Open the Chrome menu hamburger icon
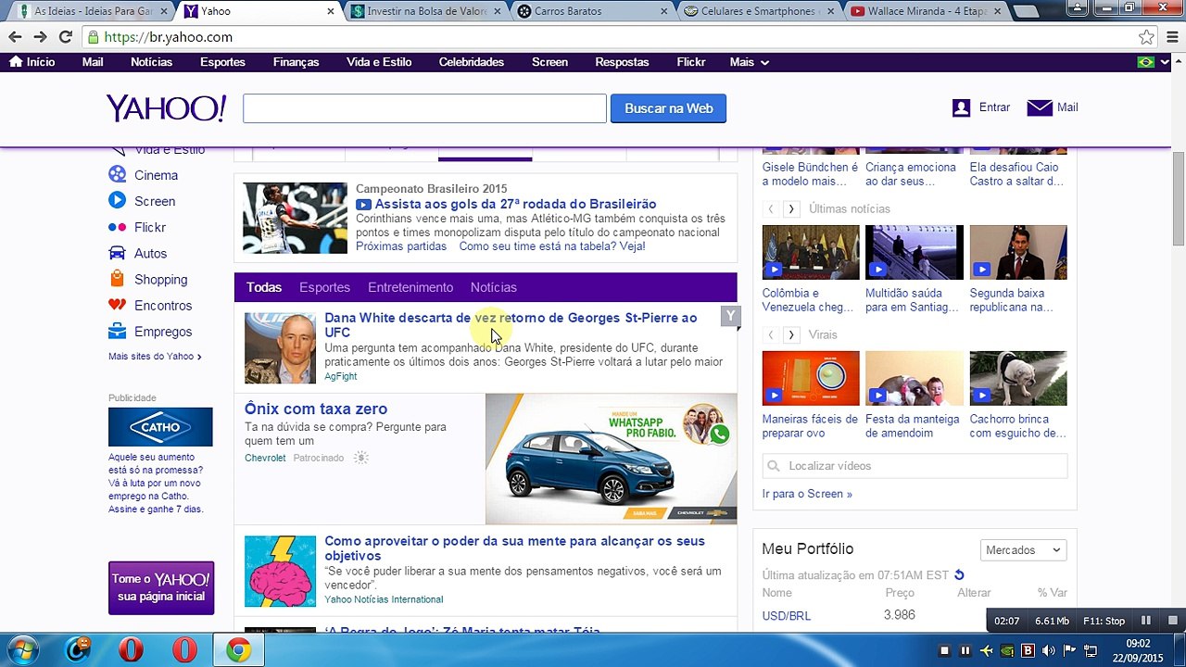The height and width of the screenshot is (667, 1186). [1171, 37]
